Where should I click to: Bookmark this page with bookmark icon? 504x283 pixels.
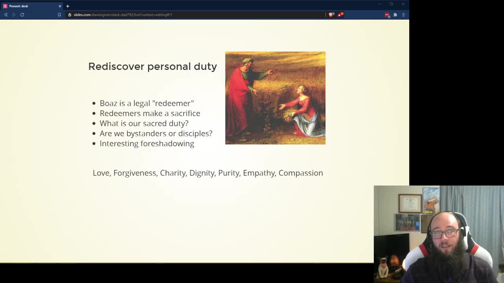click(x=59, y=15)
